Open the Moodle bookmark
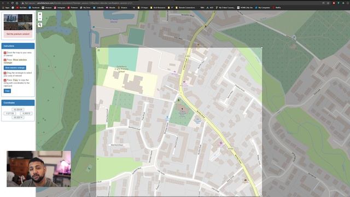Image resolution: width=350 pixels, height=197 pixels. [x=110, y=8]
